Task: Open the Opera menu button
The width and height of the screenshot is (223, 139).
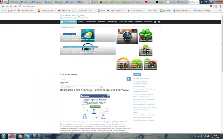Action: [x=4, y=1]
